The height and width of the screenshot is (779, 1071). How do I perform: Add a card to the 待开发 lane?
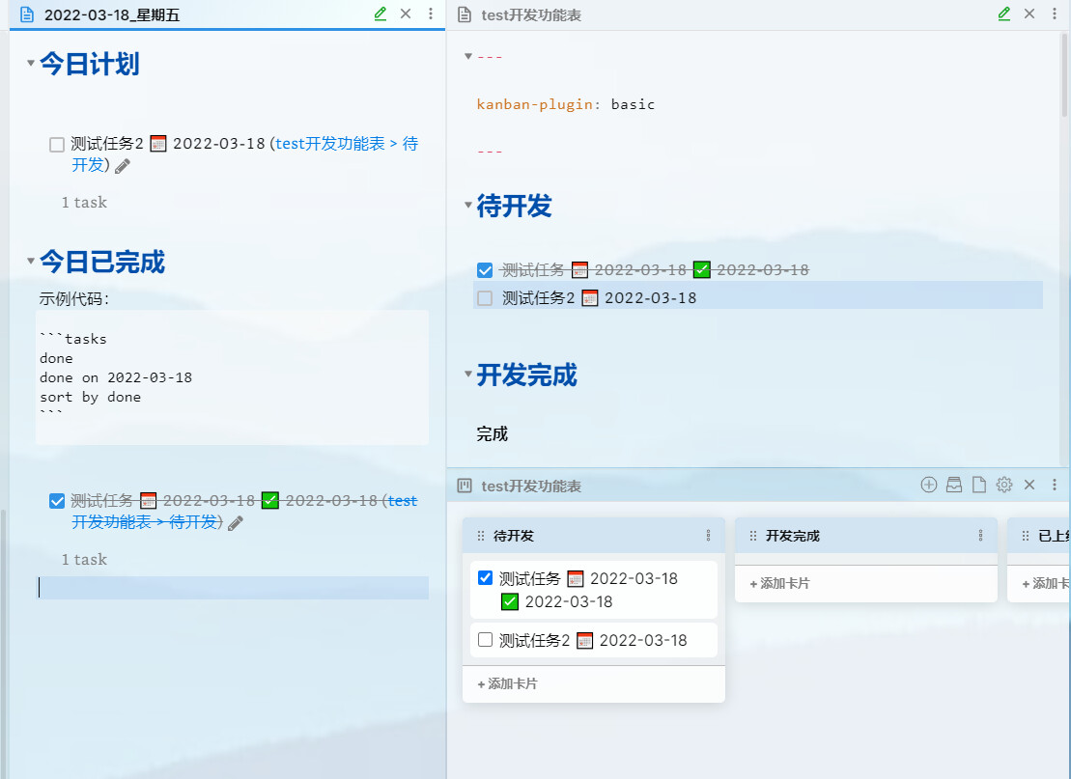click(508, 683)
